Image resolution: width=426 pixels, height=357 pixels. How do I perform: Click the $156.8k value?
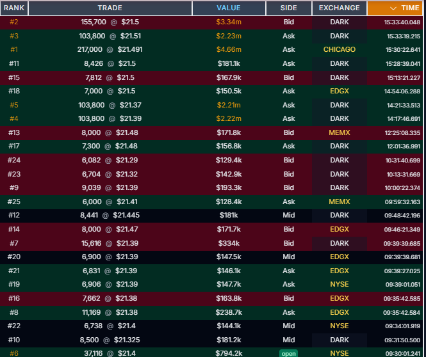229,146
